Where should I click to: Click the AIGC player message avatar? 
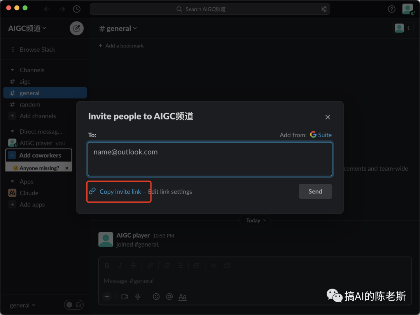pos(106,240)
